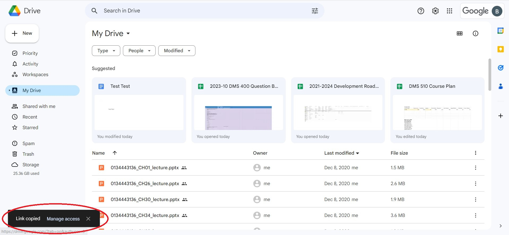Open Google Tasks in side panel
This screenshot has width=509, height=235.
coord(501,68)
